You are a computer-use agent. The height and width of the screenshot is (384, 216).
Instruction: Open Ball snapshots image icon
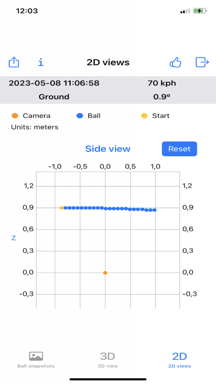[36, 356]
